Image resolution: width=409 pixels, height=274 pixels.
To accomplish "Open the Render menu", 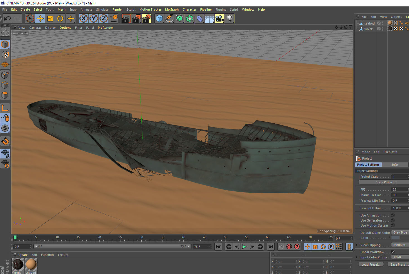I will [117, 9].
